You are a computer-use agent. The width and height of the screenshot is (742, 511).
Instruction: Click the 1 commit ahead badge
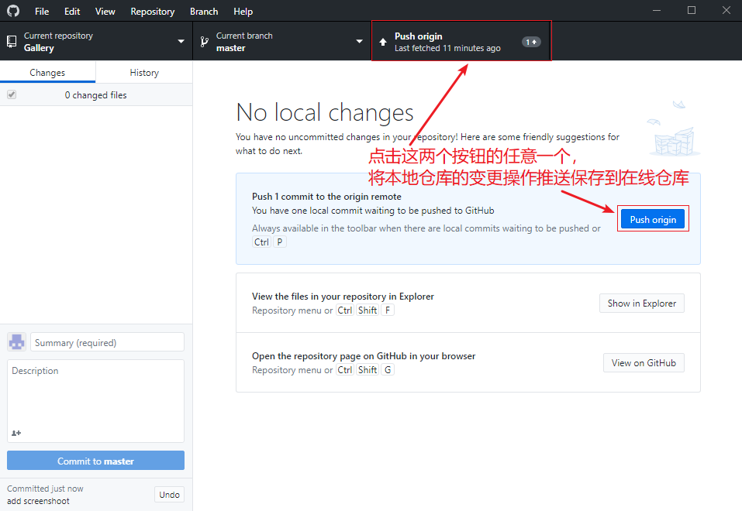(531, 42)
